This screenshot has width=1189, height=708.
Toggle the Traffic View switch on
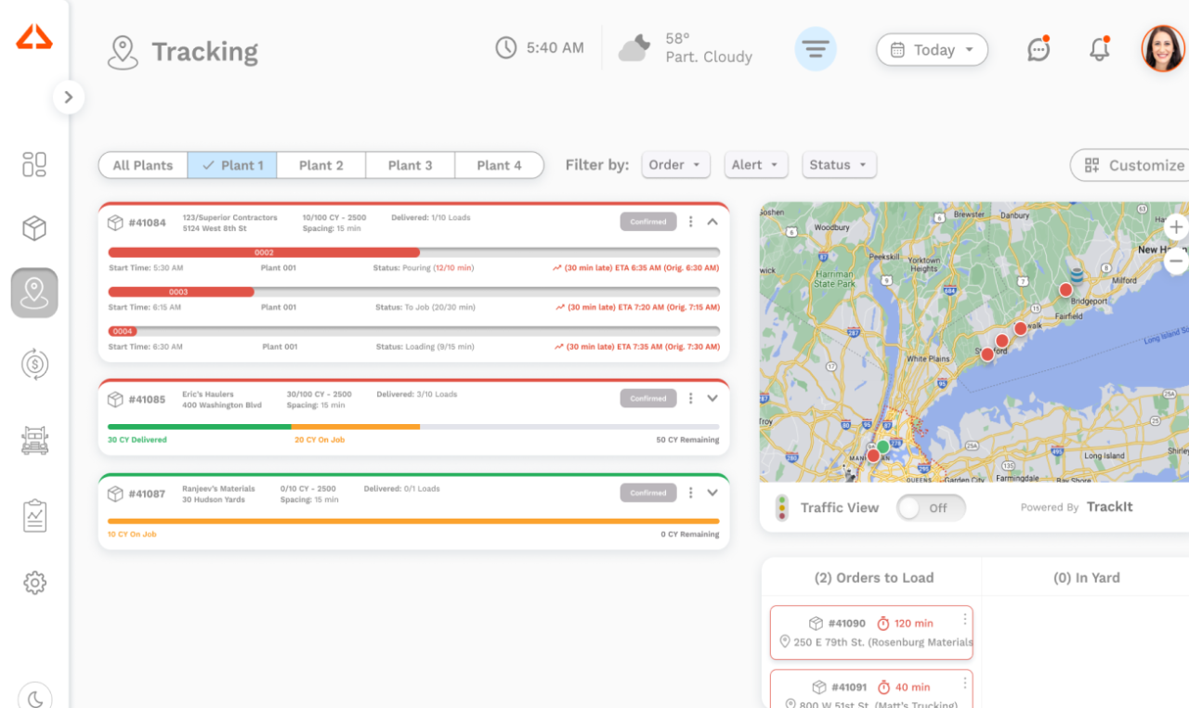(931, 508)
